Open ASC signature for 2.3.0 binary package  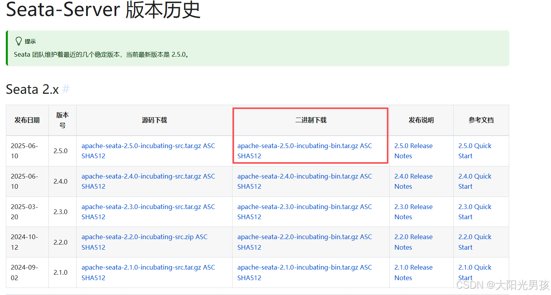pyautogui.click(x=366, y=207)
